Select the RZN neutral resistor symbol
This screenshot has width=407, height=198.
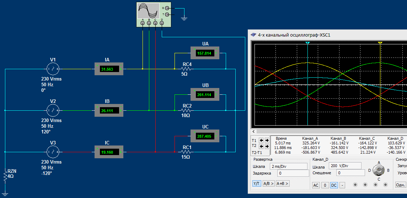tap(5, 175)
